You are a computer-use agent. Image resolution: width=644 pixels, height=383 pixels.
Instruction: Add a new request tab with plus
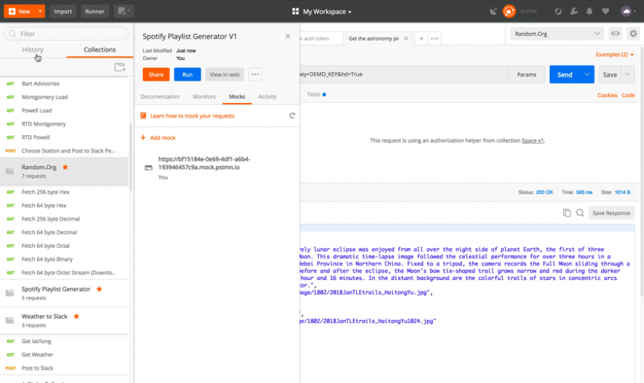coord(421,38)
